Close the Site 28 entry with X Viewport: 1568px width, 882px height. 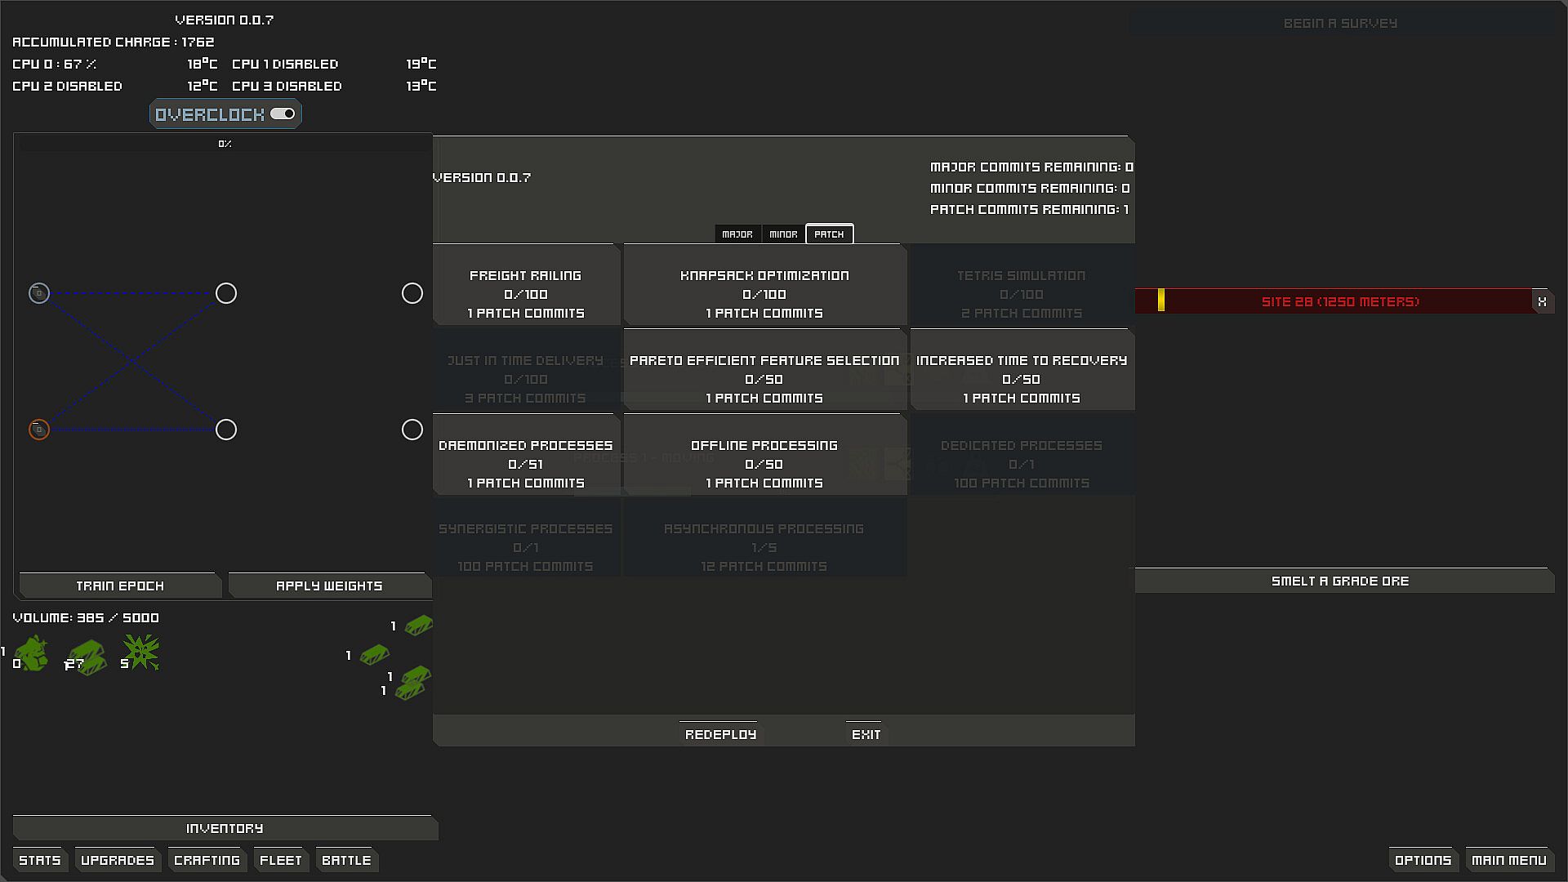1542,301
